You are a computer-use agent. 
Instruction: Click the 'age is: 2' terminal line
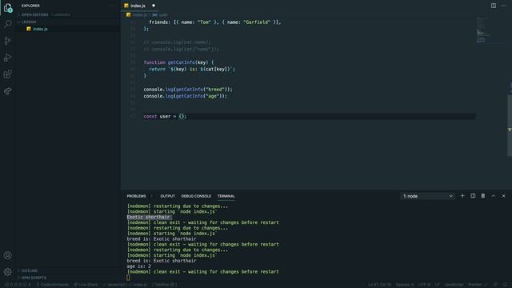click(x=138, y=266)
